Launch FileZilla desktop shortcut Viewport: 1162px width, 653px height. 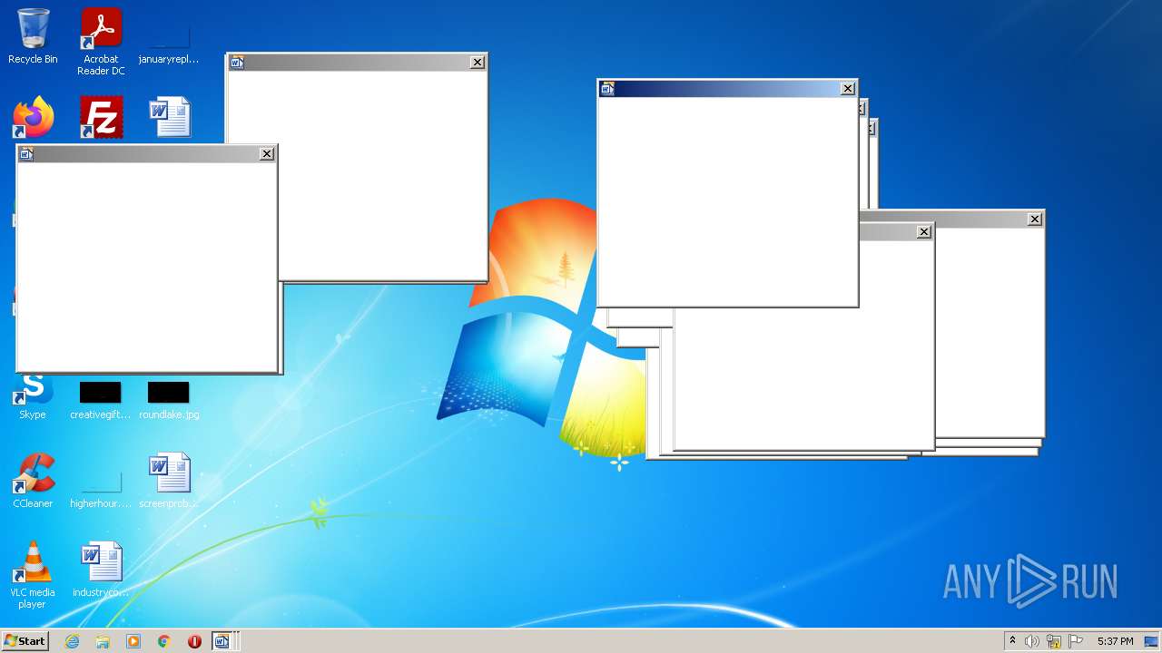tap(101, 118)
